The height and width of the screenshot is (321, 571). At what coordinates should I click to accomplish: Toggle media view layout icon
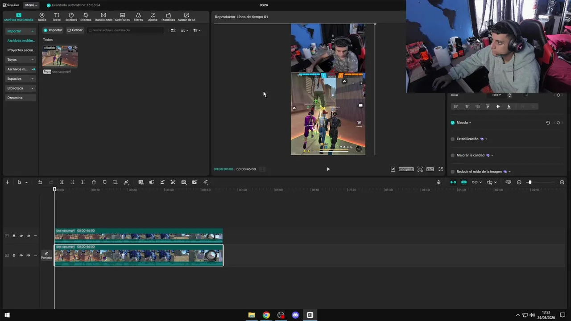pos(173,30)
